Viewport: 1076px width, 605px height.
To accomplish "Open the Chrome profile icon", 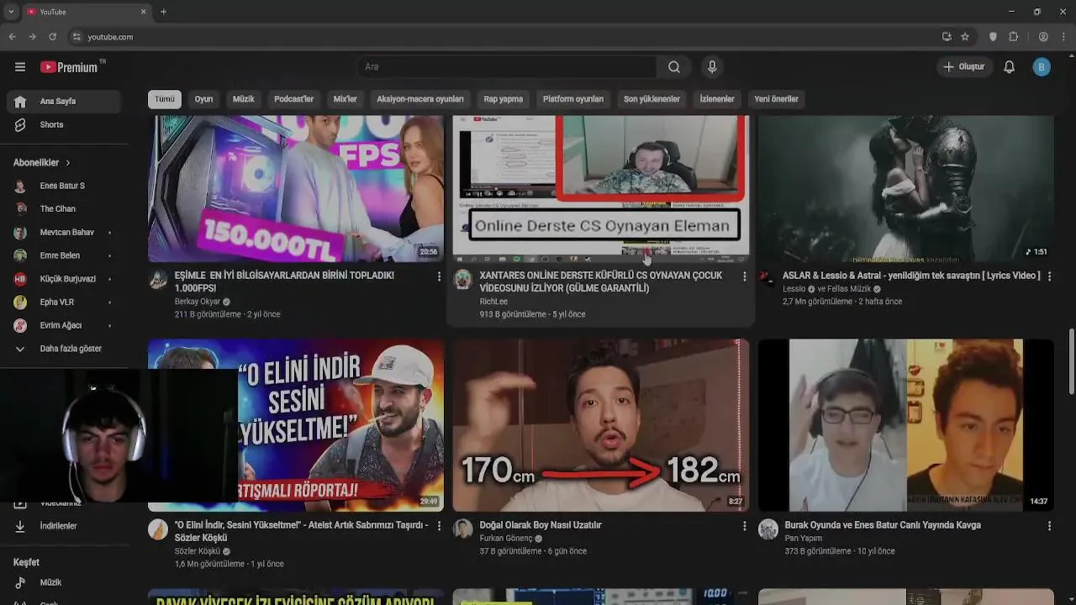I will click(1043, 37).
